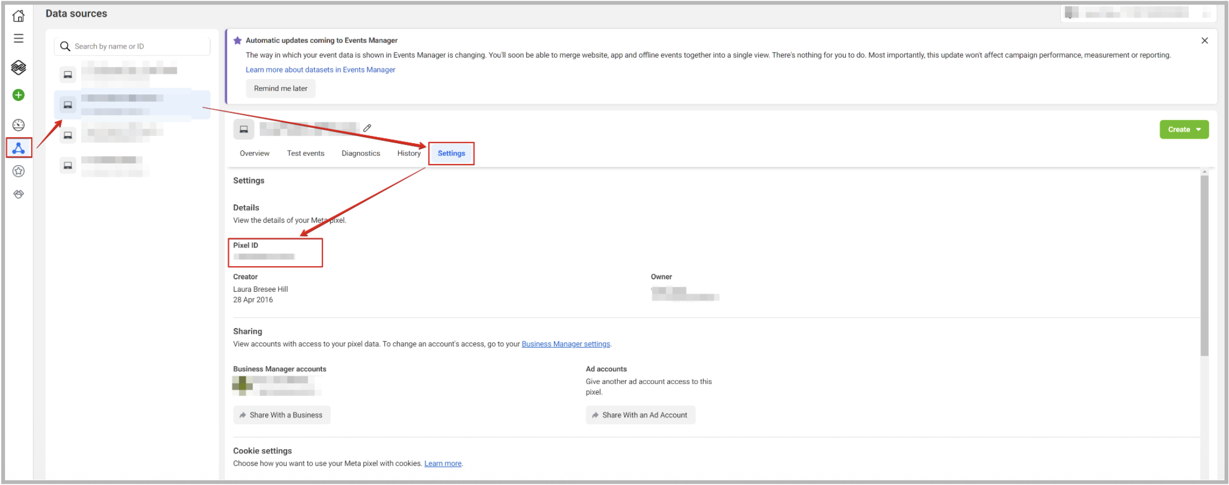
Task: Follow the Business Manager settings link
Action: (566, 344)
